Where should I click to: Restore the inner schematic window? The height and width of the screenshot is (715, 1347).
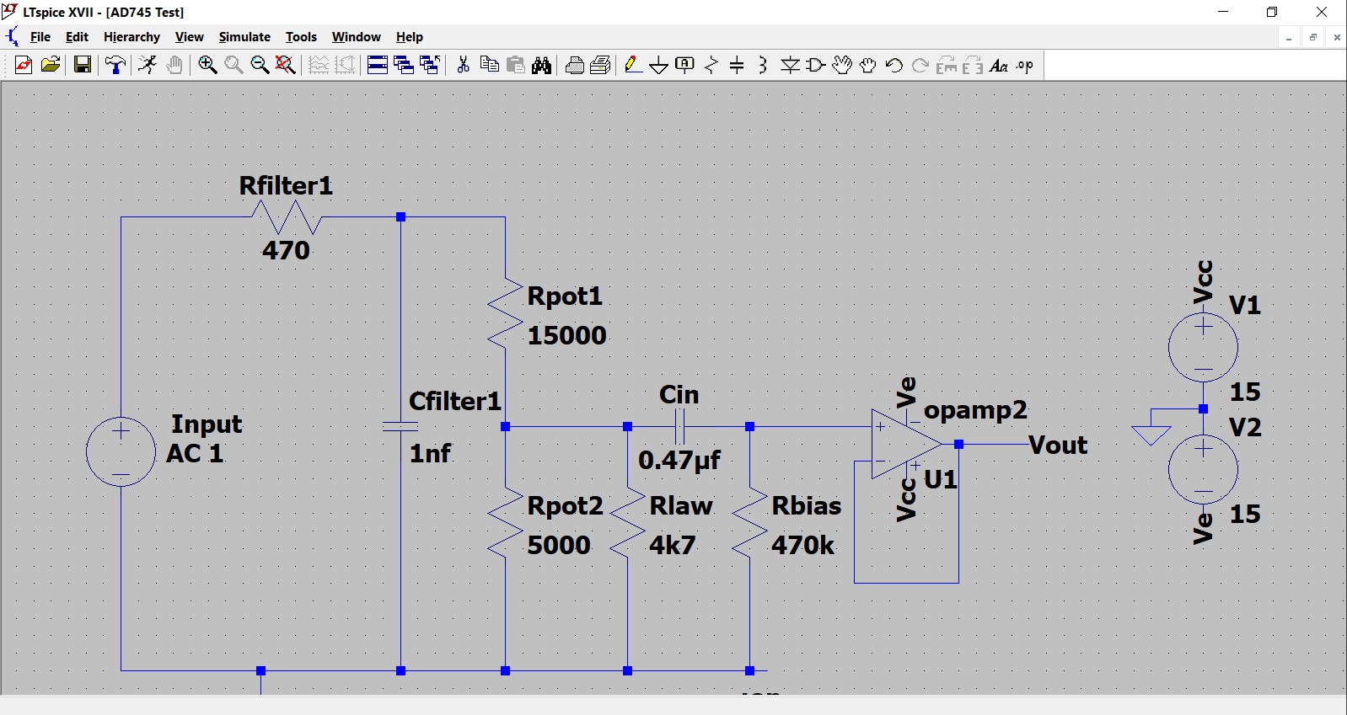[1312, 37]
